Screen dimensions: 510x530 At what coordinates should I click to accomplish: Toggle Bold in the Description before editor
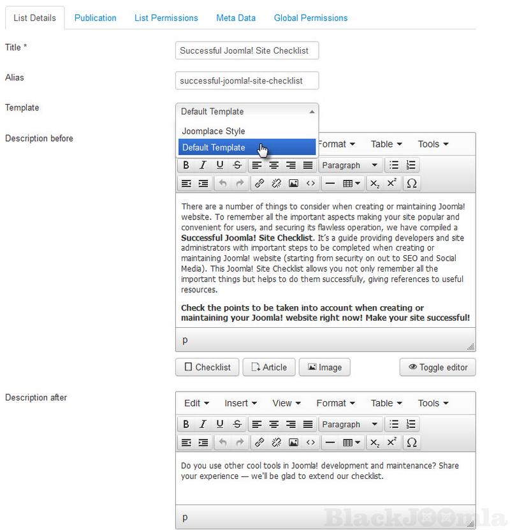click(x=186, y=165)
